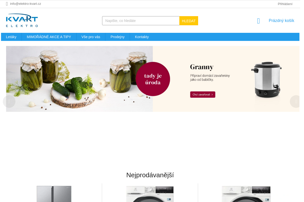Open the shopping cart icon
This screenshot has height=202, width=304.
coord(258,21)
